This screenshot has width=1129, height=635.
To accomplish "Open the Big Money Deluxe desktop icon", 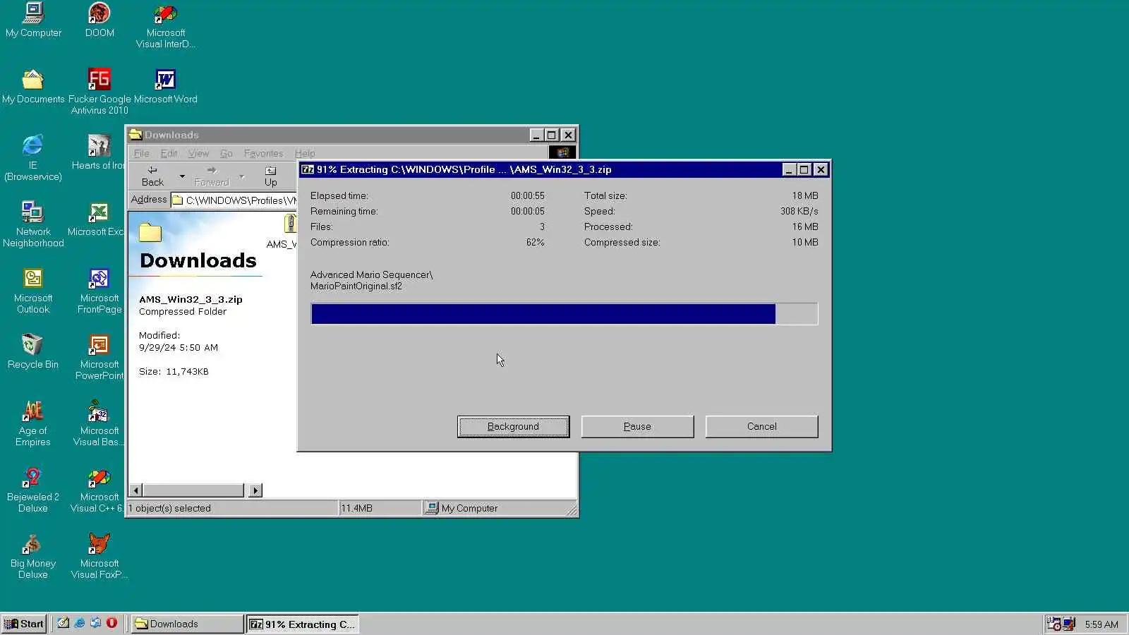I will point(33,556).
